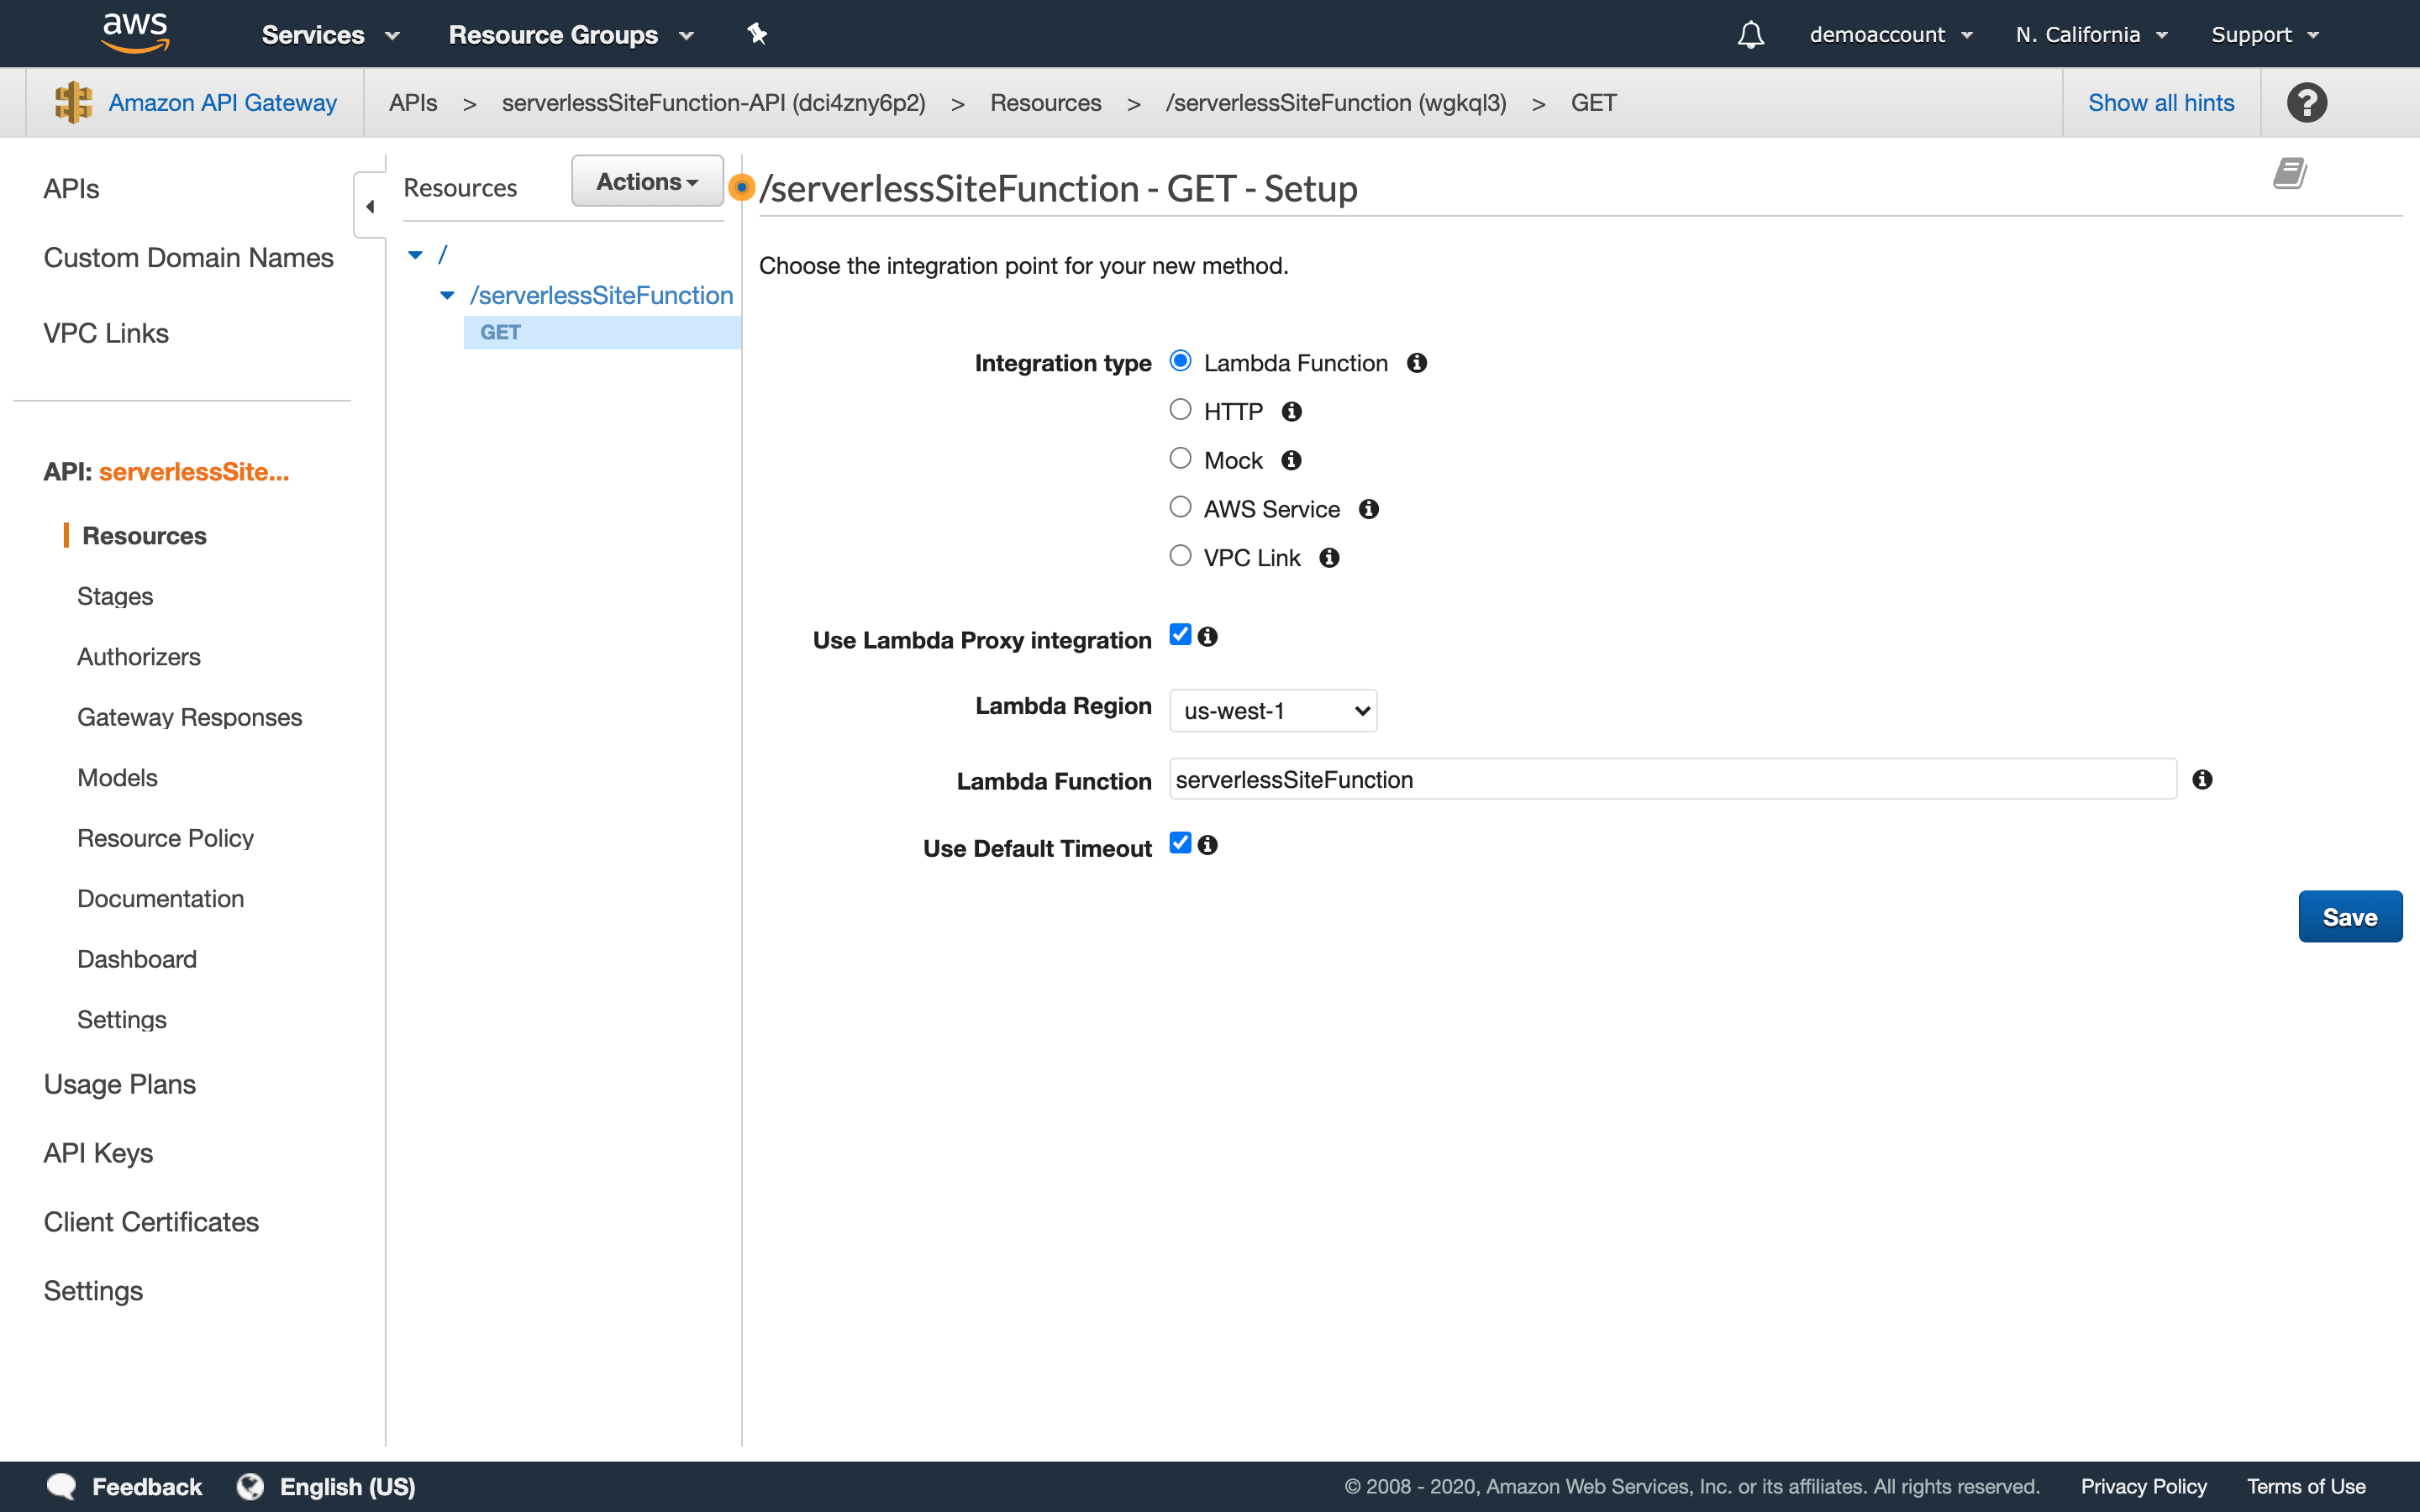Open Privacy Policy link

pos(2143,1486)
